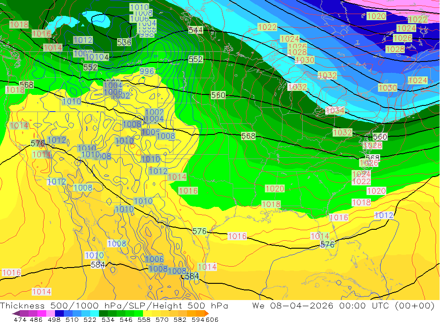Pick the darkest blue legend swatch
Image resolution: width=440 pixels, height=322 pixels.
tap(59, 313)
